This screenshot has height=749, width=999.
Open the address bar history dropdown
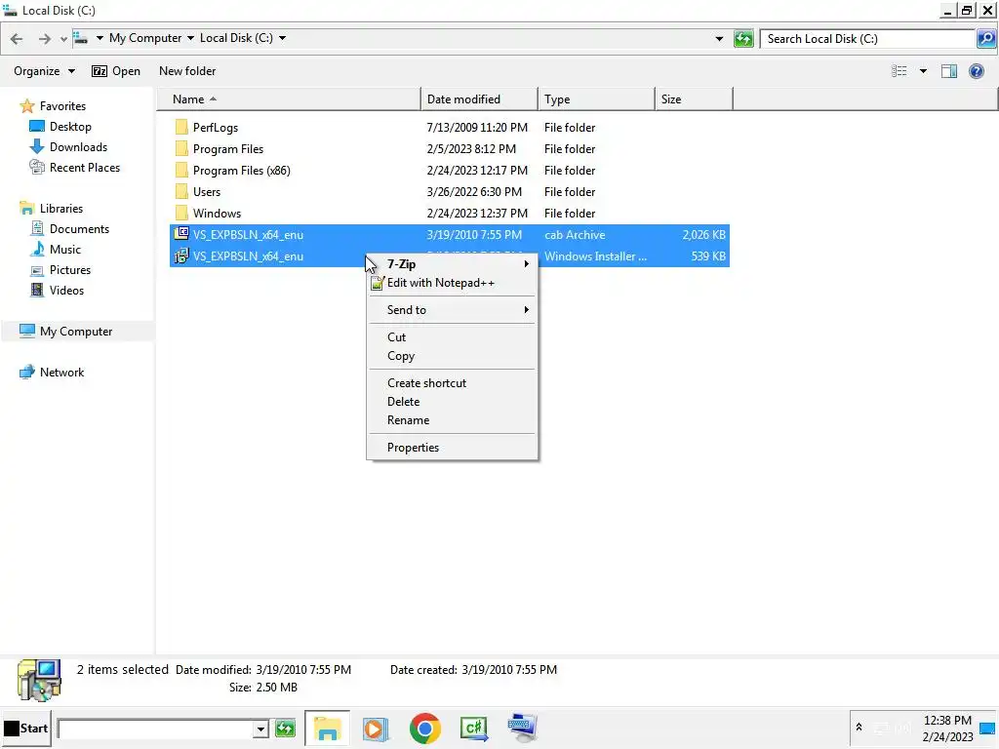pyautogui.click(x=719, y=39)
